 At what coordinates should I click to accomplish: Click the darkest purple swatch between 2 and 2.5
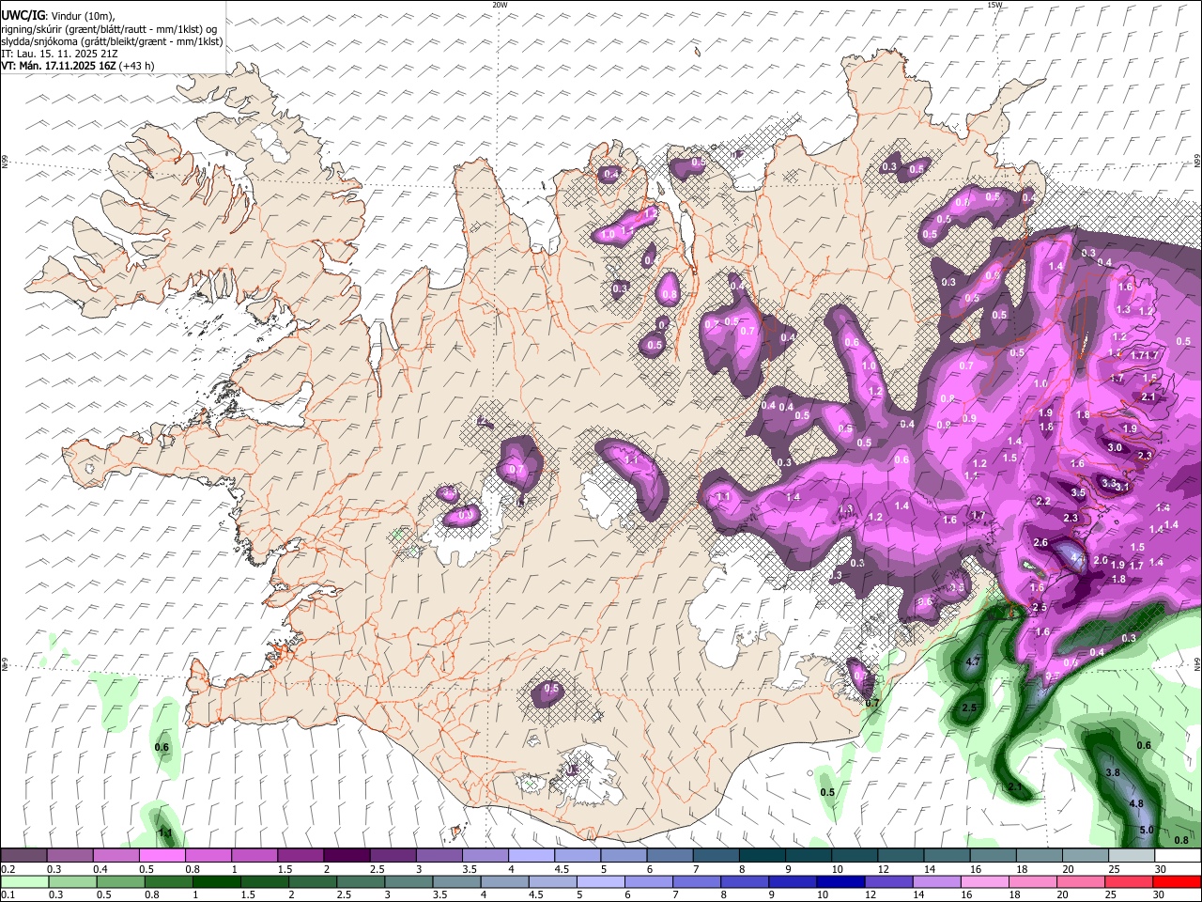pos(347,856)
